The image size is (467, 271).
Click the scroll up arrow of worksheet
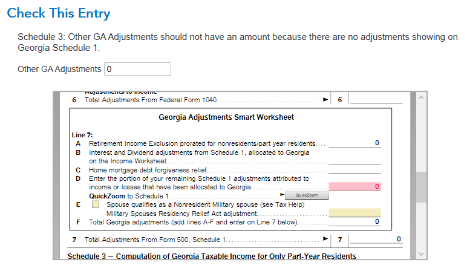pyautogui.click(x=421, y=97)
